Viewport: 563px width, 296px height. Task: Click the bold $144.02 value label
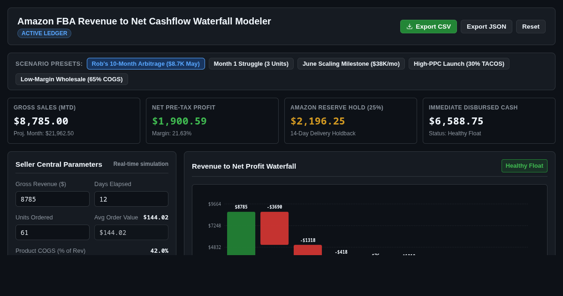pos(156,217)
